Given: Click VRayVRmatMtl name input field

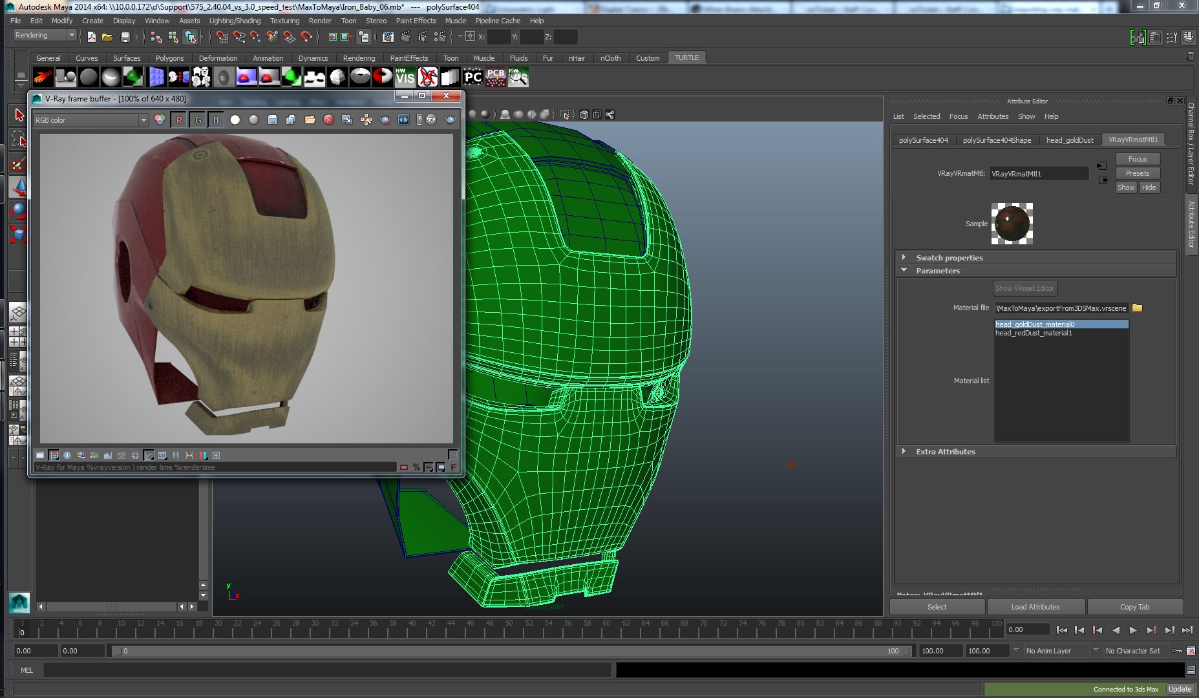Looking at the screenshot, I should 1039,174.
